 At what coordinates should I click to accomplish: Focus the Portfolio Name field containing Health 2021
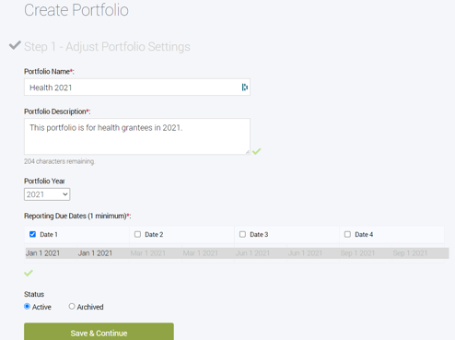137,88
